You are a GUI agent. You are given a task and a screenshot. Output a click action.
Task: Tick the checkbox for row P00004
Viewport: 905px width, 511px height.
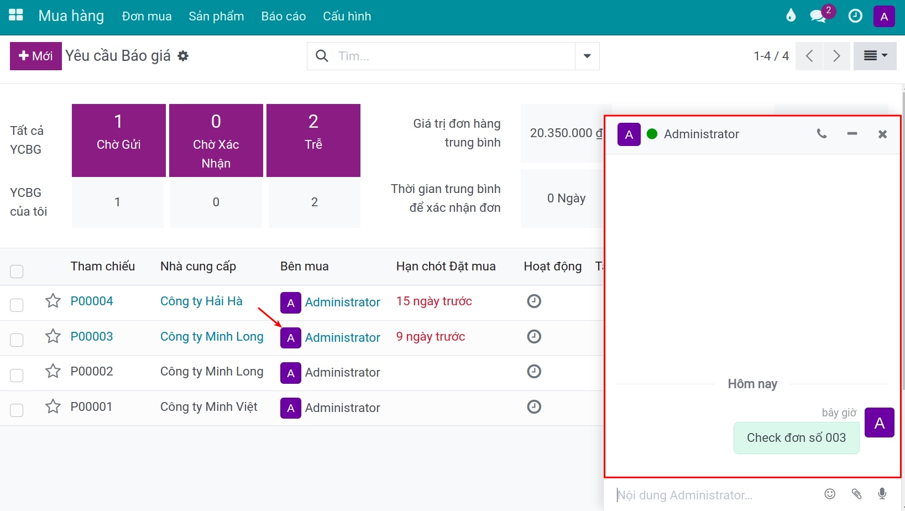[x=17, y=305]
